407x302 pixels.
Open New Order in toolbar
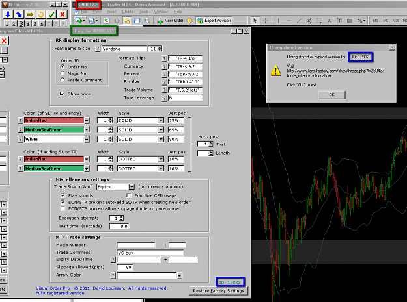click(x=171, y=20)
